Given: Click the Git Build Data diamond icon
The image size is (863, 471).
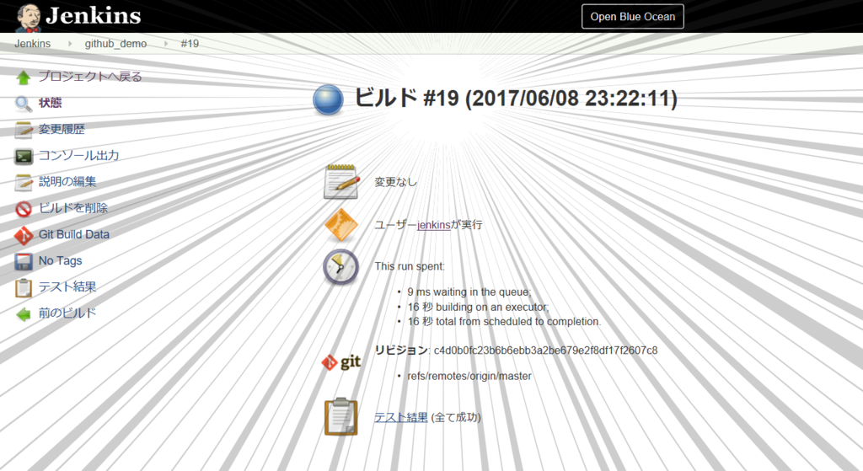Looking at the screenshot, I should pos(23,236).
